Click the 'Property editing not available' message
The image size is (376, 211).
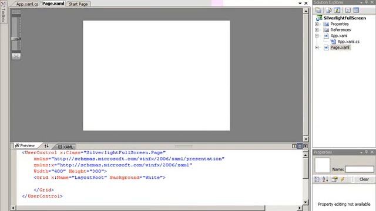tap(344, 205)
